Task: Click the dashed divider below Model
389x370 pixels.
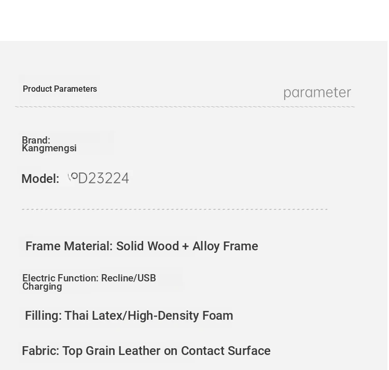Action: point(175,209)
